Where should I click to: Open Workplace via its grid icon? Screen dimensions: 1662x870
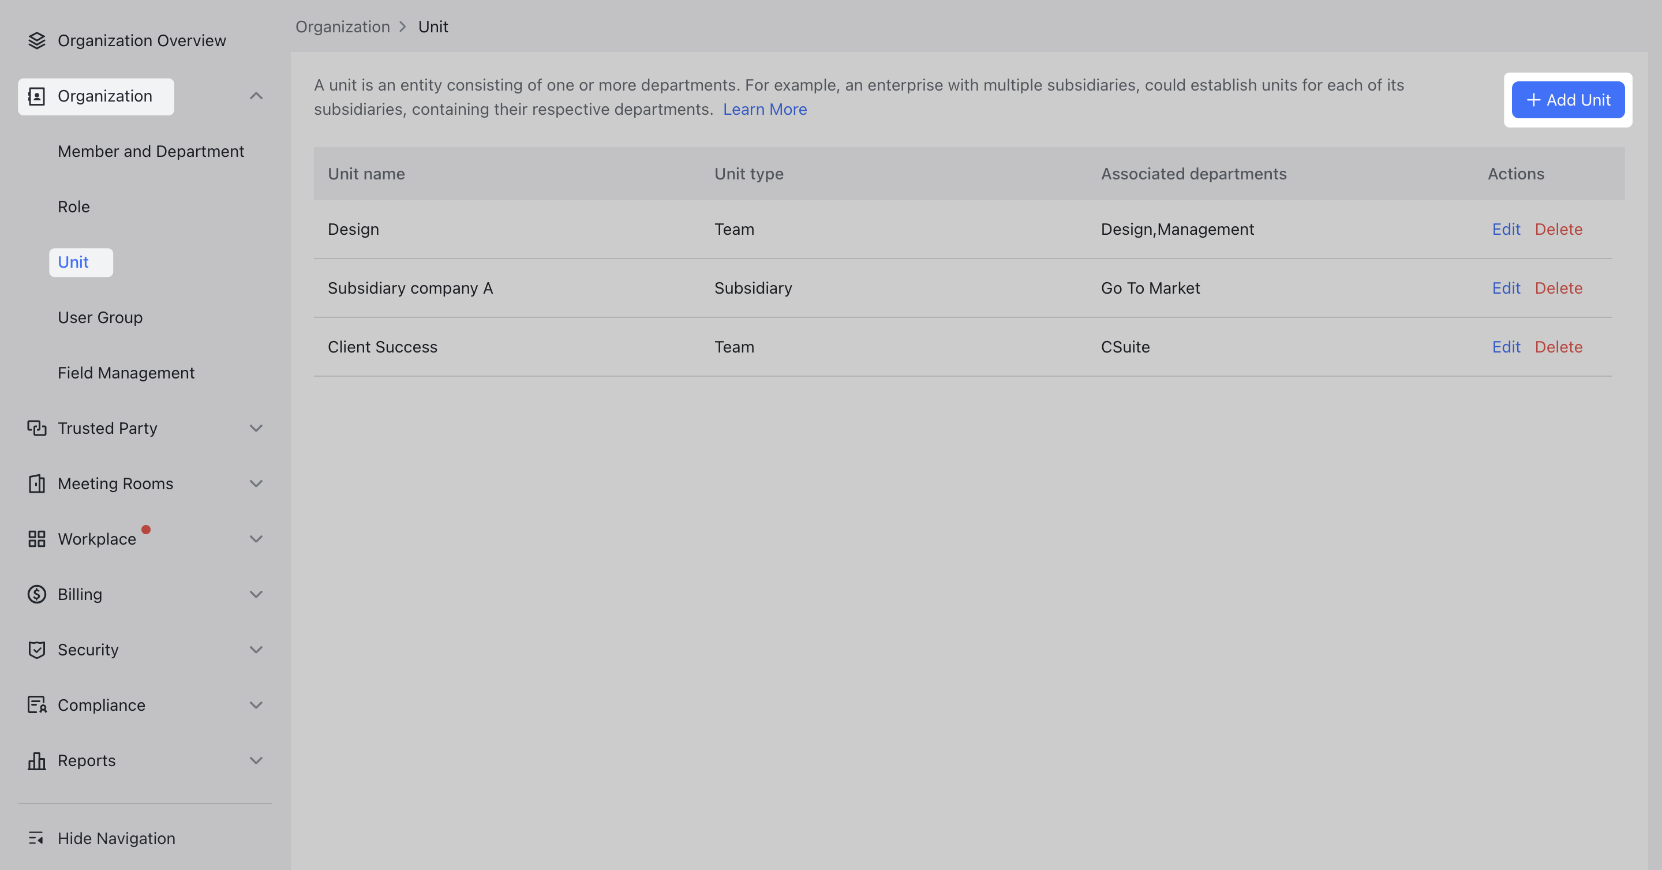click(37, 538)
